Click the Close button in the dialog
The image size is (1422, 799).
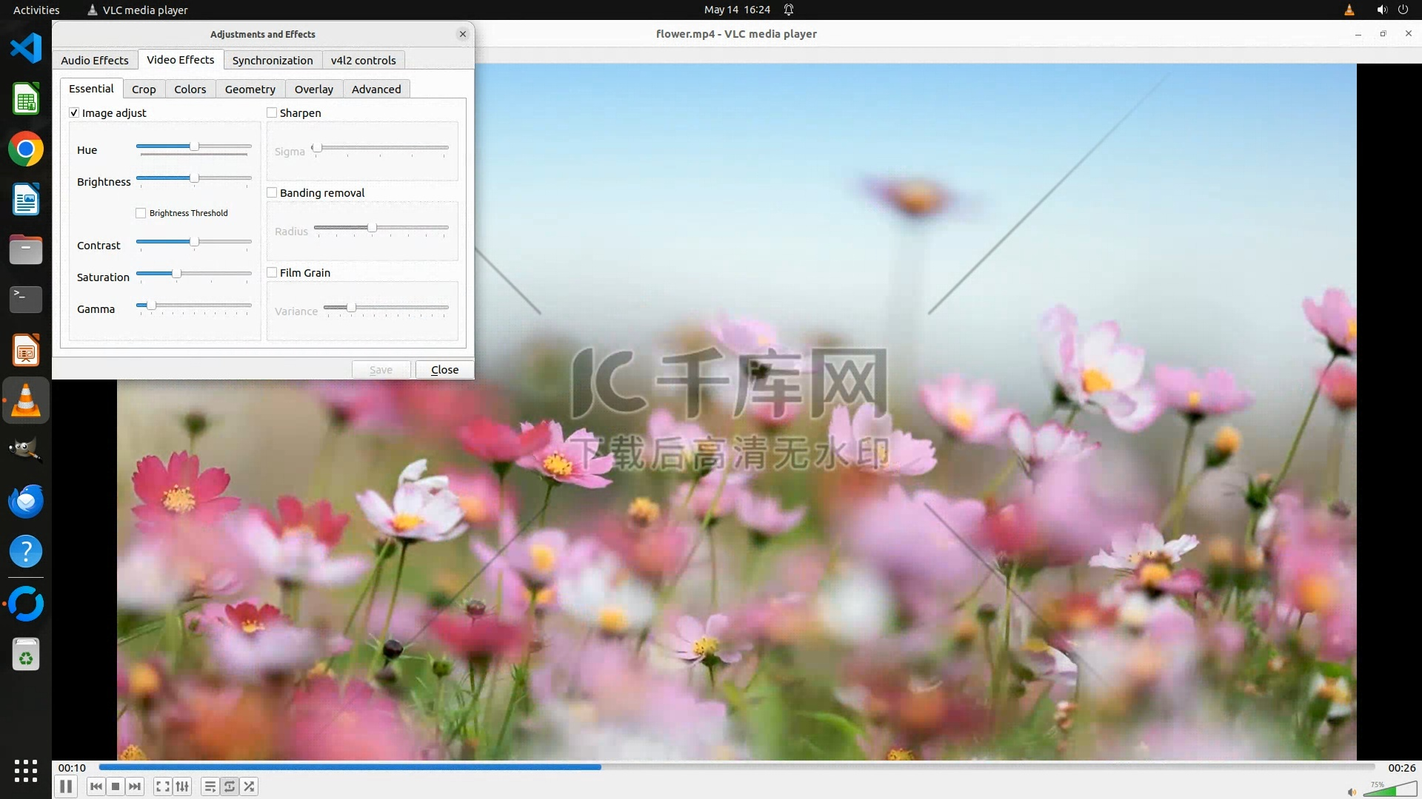444,369
